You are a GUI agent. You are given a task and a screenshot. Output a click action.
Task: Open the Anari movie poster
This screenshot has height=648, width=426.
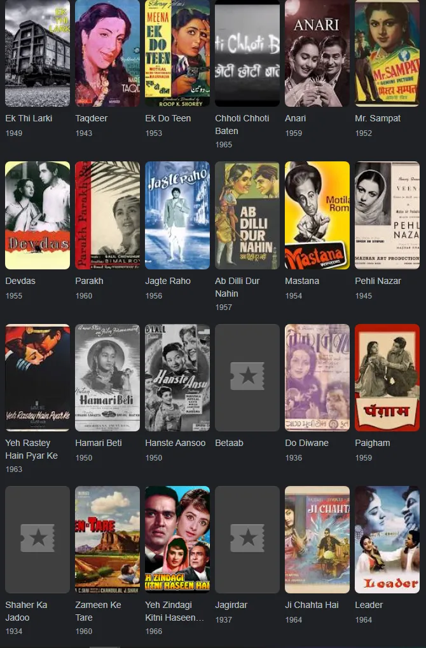317,53
